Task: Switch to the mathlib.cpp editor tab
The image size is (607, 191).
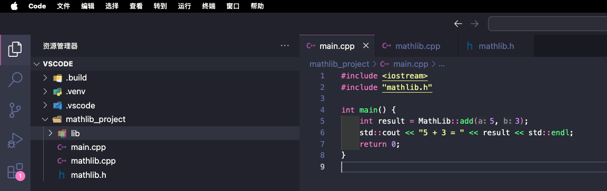Action: tap(416, 46)
